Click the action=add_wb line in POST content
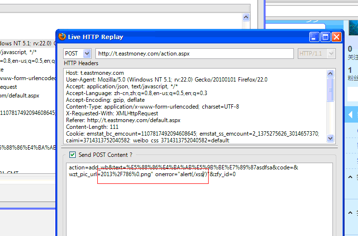The width and height of the screenshot is (358, 236). pos(184,167)
